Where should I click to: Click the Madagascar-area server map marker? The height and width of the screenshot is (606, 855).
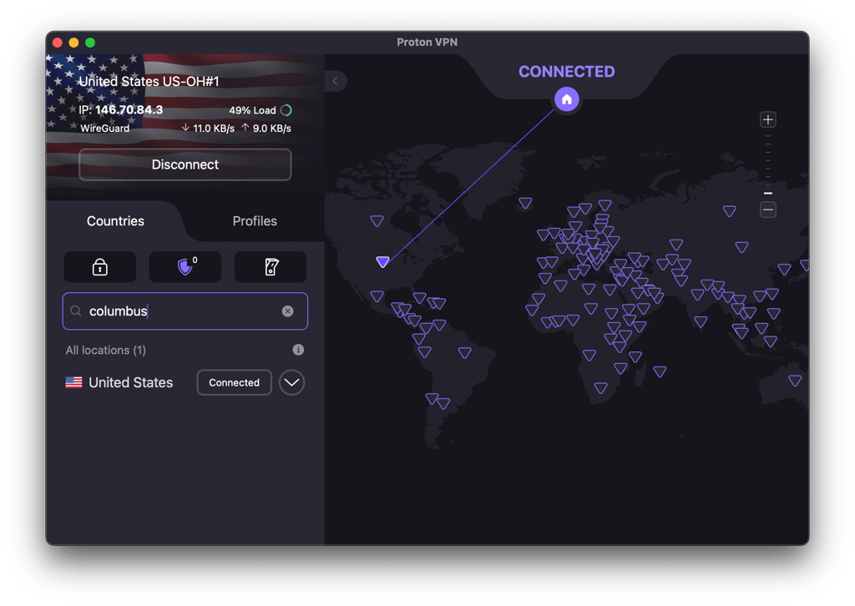[x=660, y=371]
